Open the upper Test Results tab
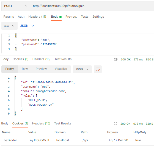Screen dimensions: 154x149 tap(63, 59)
